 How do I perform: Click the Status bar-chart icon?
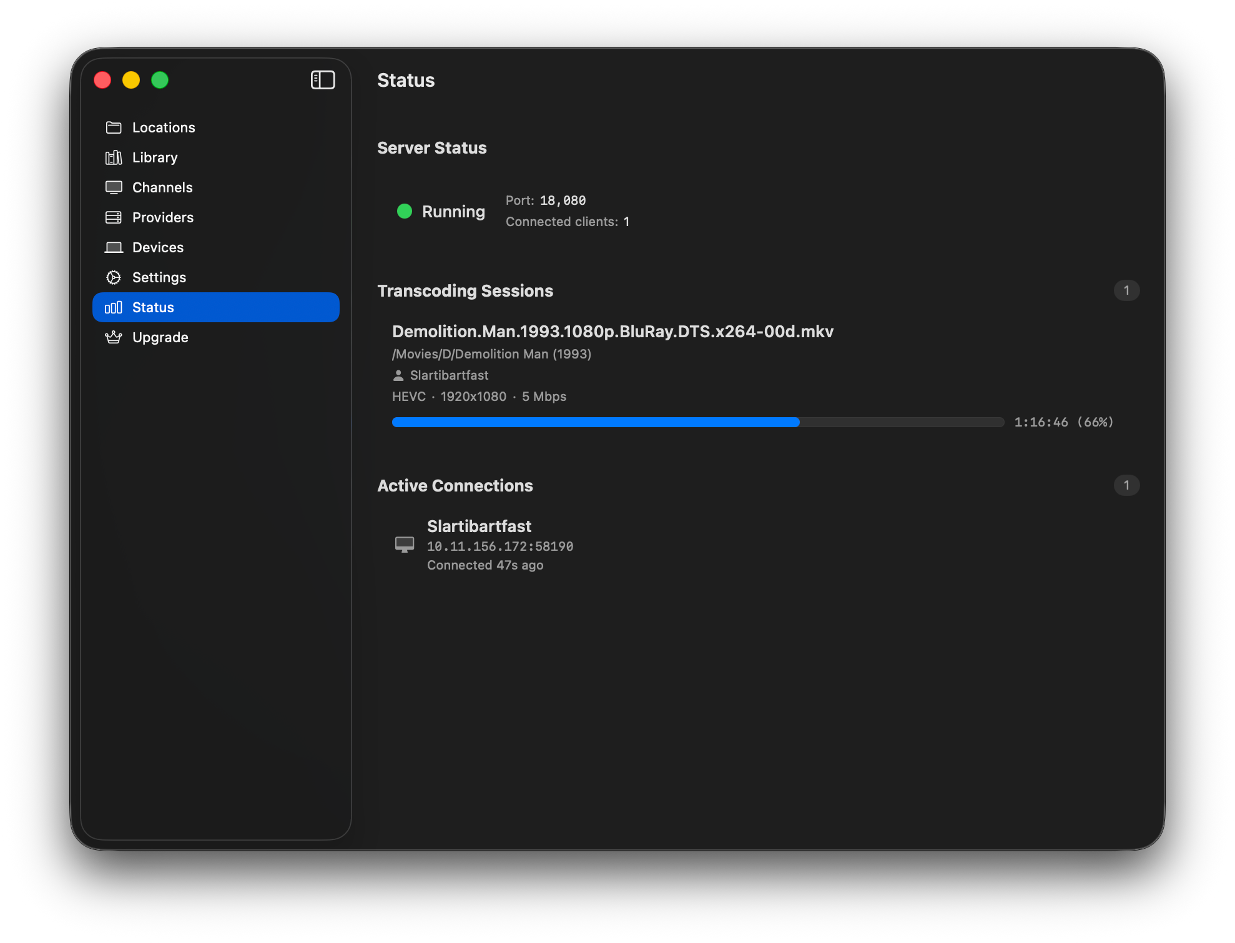tap(114, 307)
